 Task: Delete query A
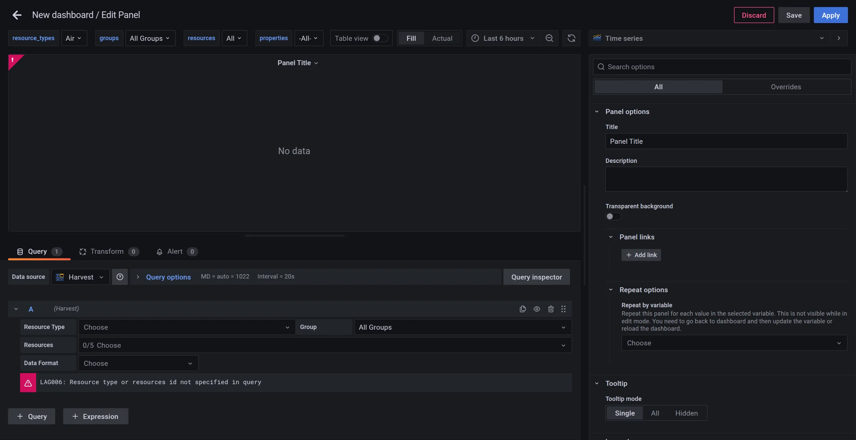(x=551, y=309)
